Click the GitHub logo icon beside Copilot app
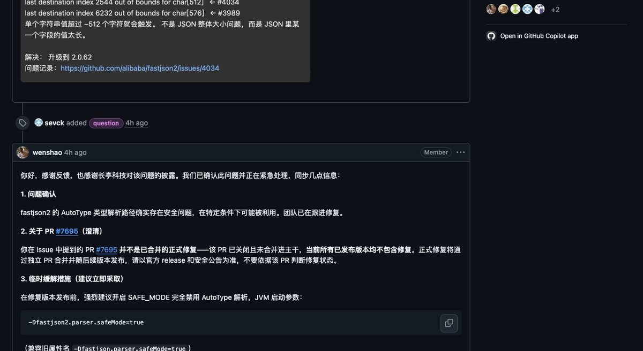The image size is (643, 351). [491, 36]
